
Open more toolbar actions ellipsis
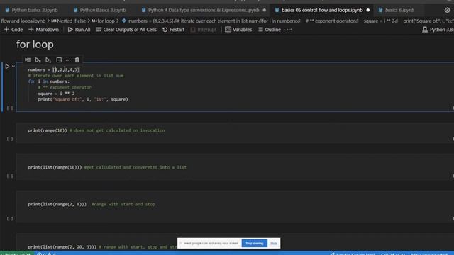[x=289, y=30]
